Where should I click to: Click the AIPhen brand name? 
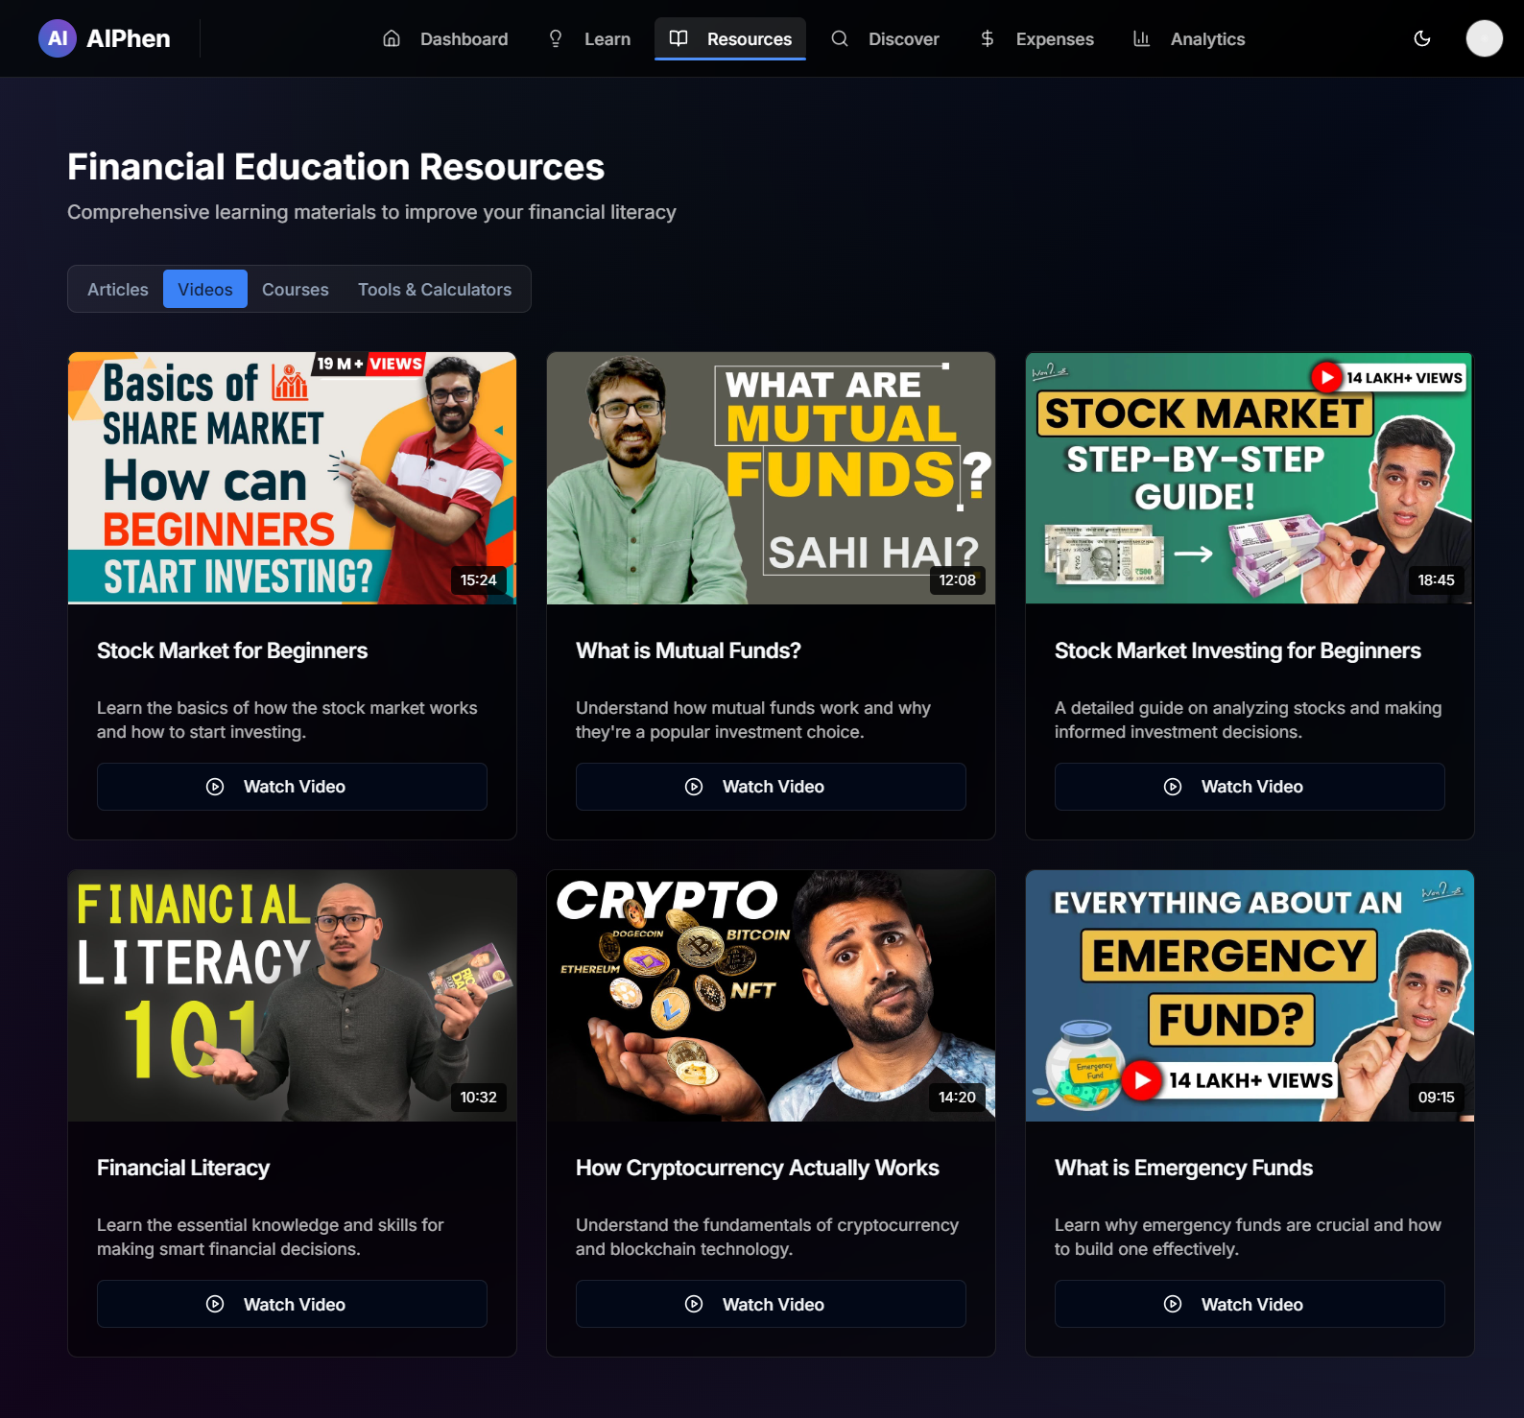click(129, 38)
